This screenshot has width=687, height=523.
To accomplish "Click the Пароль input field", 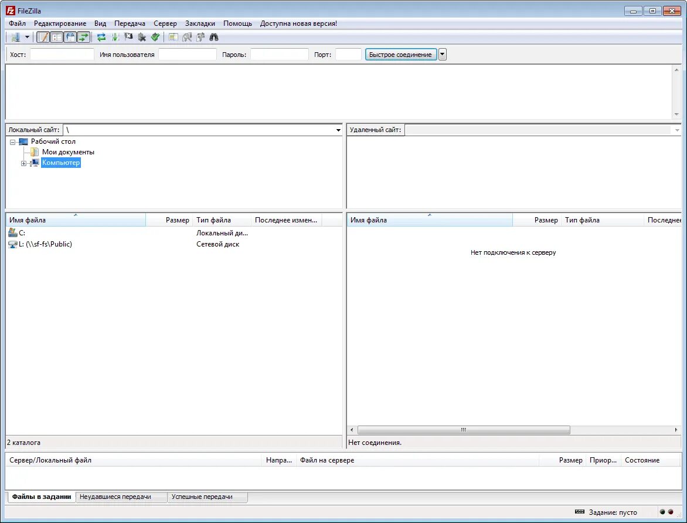I will [280, 55].
